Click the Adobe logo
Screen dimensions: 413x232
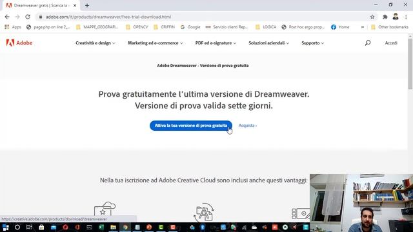[x=19, y=43]
